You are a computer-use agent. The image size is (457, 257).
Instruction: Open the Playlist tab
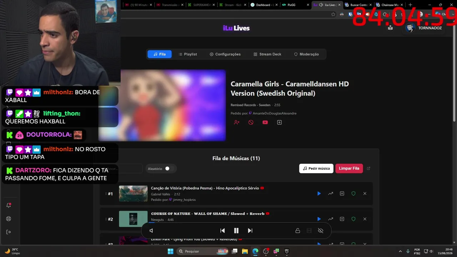pyautogui.click(x=188, y=54)
